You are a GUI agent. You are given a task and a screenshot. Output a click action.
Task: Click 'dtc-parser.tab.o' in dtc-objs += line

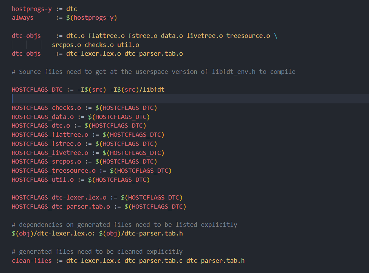tap(153, 54)
